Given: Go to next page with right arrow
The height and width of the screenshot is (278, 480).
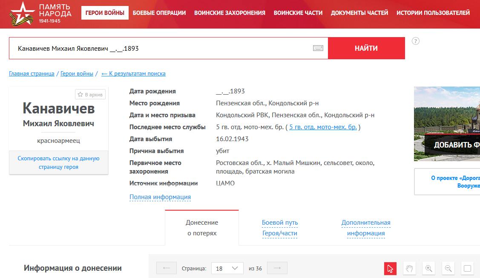Looking at the screenshot, I should pyautogui.click(x=277, y=268).
